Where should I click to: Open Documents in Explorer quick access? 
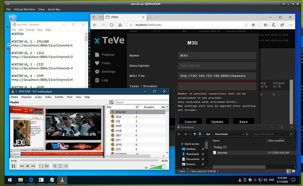(x=192, y=159)
